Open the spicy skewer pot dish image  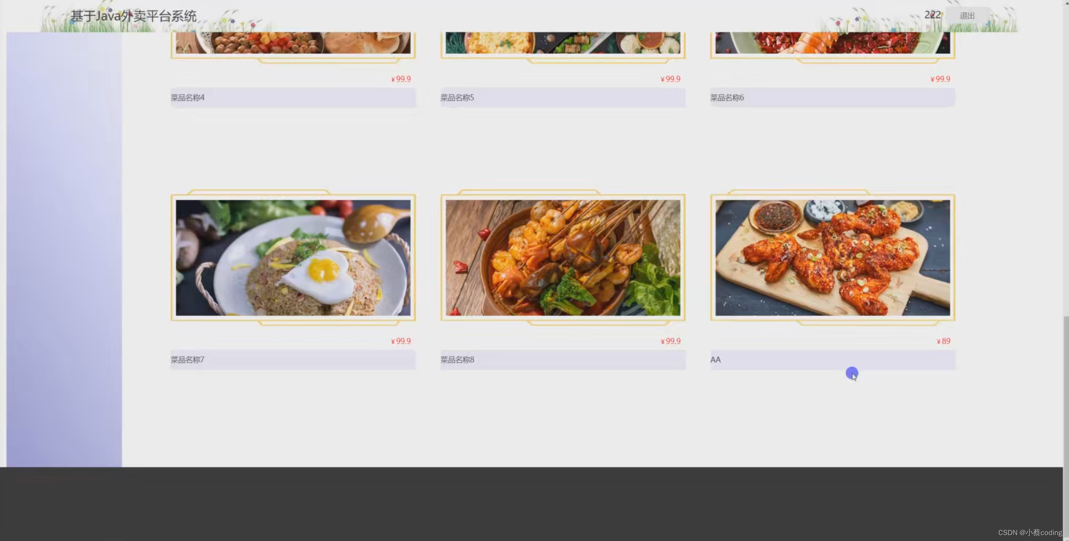click(563, 258)
